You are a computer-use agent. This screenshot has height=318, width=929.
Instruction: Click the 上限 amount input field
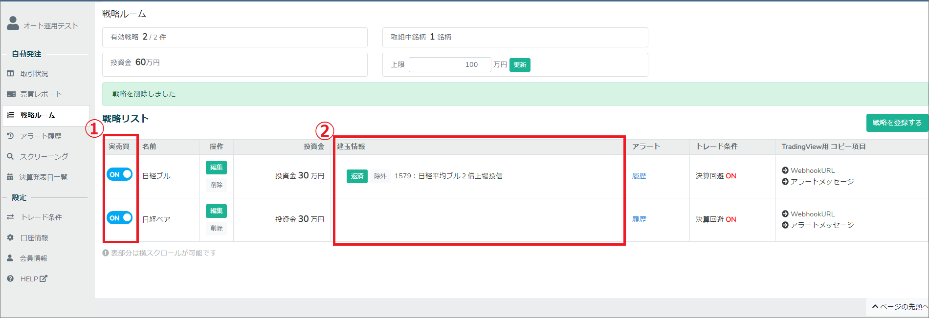(x=450, y=64)
